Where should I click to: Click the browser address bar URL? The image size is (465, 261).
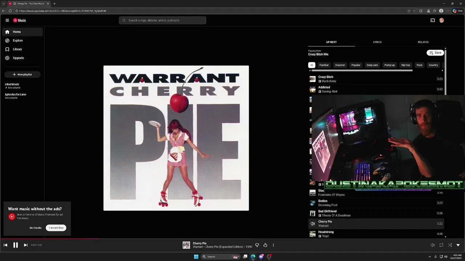[x=63, y=11]
